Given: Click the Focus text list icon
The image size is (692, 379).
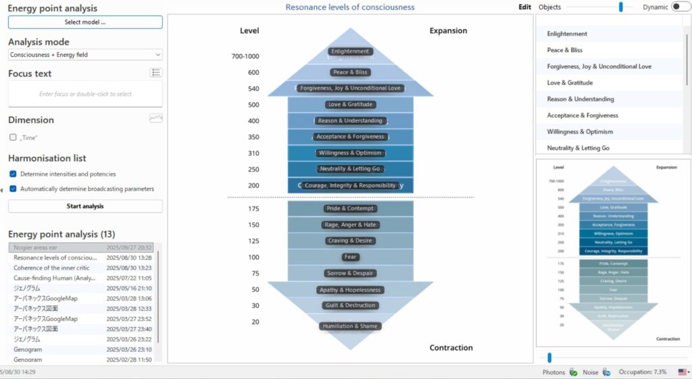Looking at the screenshot, I should tap(155, 73).
